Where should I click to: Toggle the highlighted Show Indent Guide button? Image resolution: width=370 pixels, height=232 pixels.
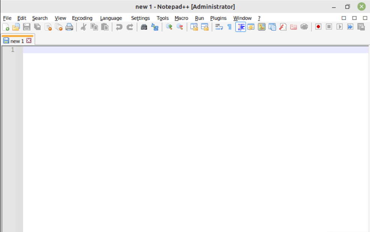click(241, 27)
